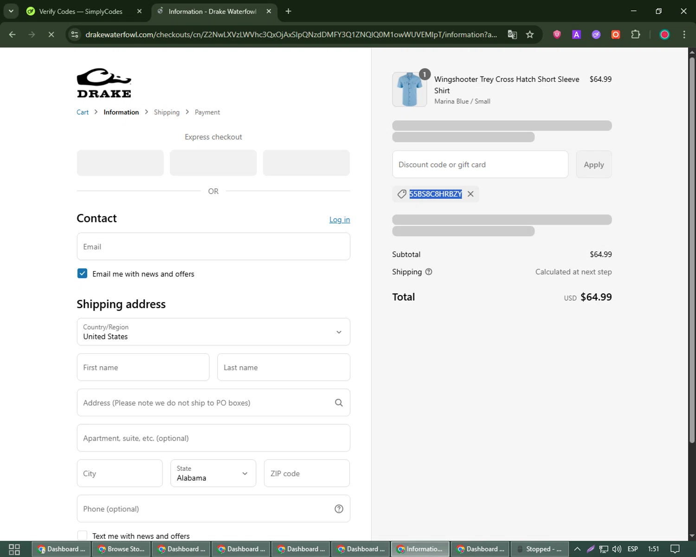696x557 pixels.
Task: Click Payment breadcrumb step
Action: [x=207, y=112]
